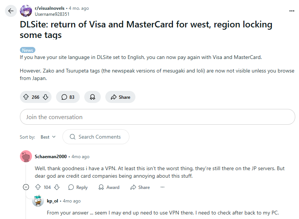Reply to Schaeman2000's comment
Screen dimensions: 299x219
coord(78,187)
